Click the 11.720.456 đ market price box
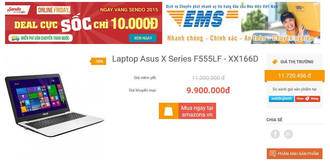Image resolution: width=330 pixels, height=161 pixels. [x=294, y=76]
